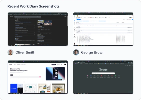Viewport: 141px width, 100px height.
Task: Click the phone mockup hero image in Dribbble screenshot
Action: point(55,73)
